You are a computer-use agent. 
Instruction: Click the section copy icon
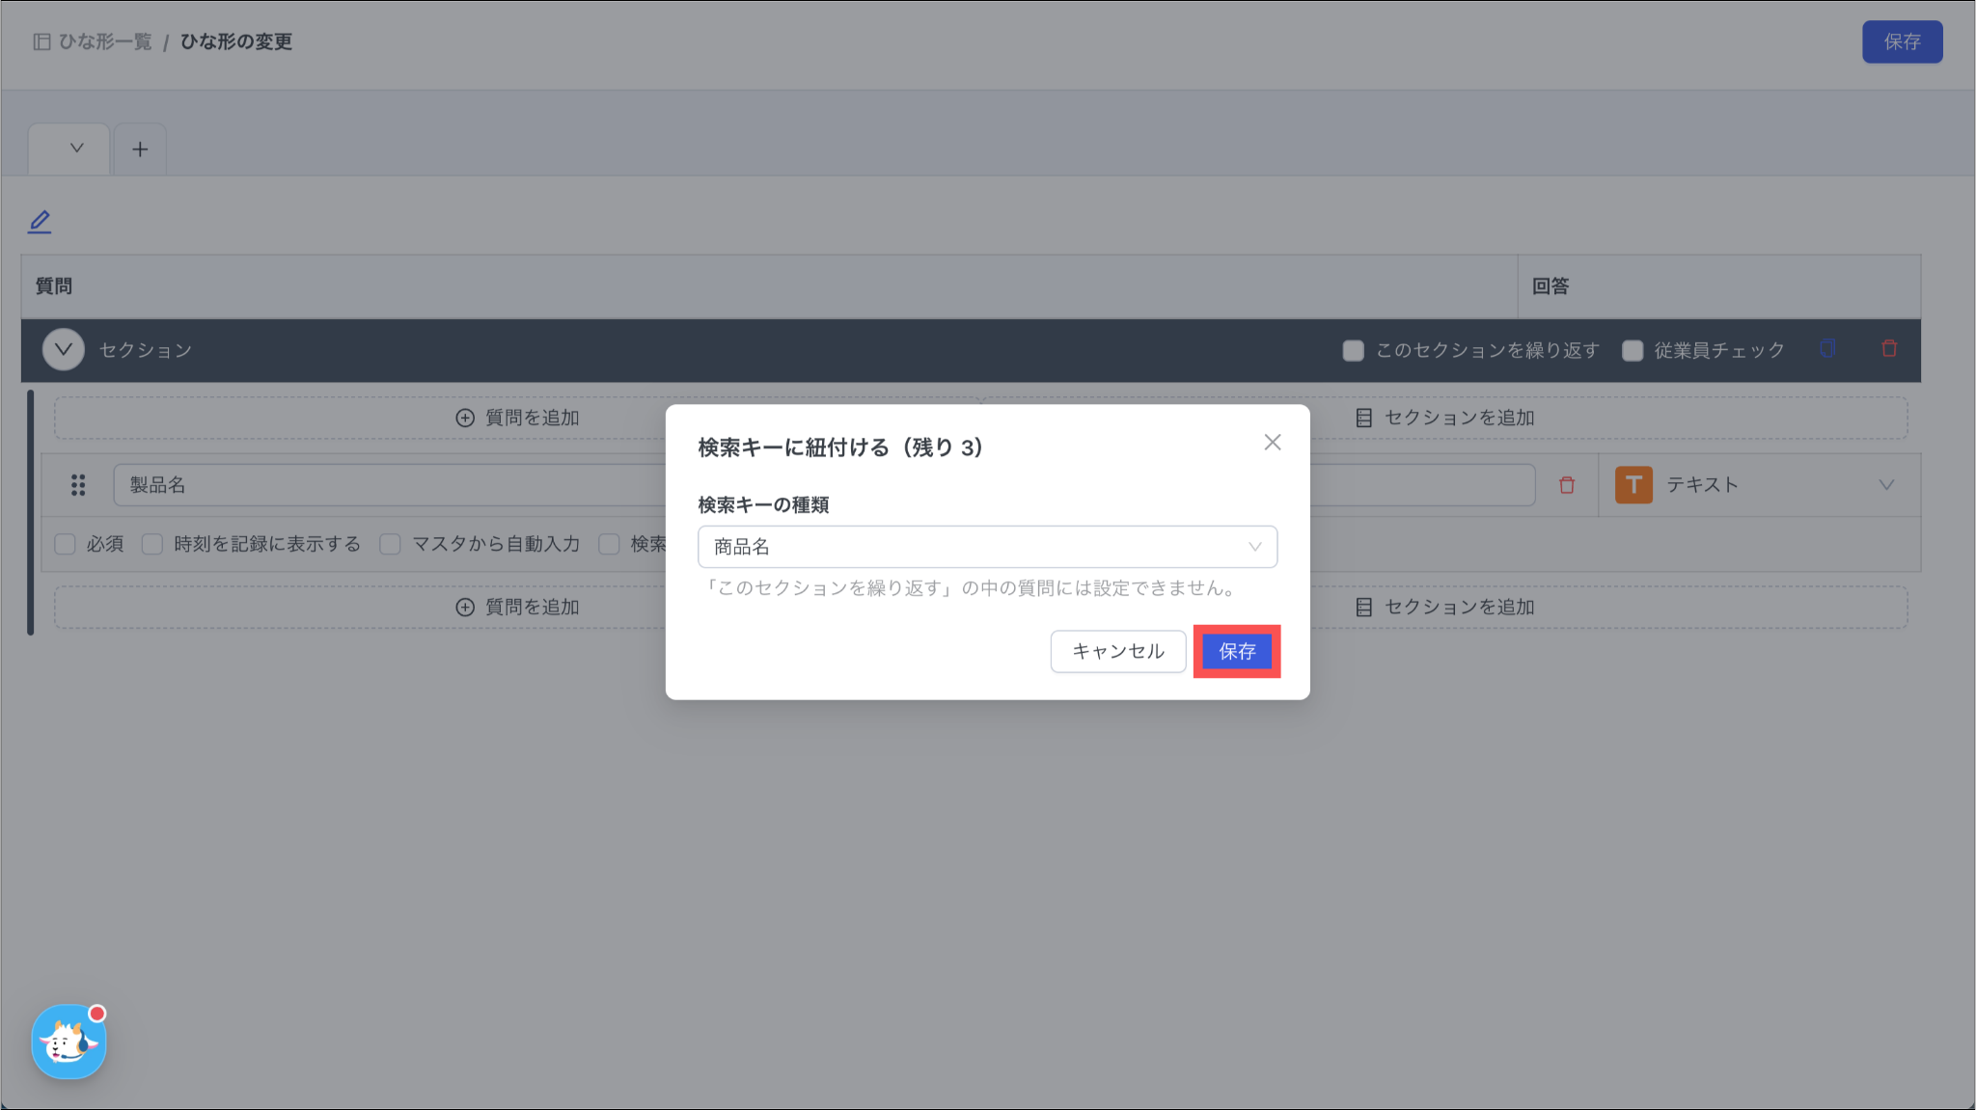coord(1827,349)
